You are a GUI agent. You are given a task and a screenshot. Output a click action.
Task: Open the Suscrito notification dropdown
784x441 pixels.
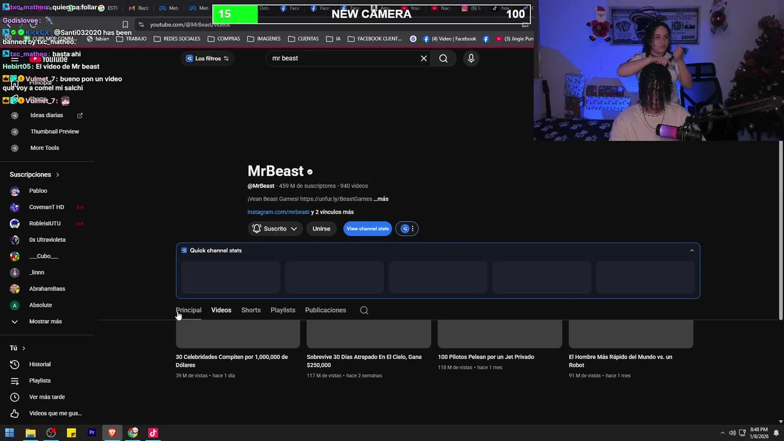[275, 228]
